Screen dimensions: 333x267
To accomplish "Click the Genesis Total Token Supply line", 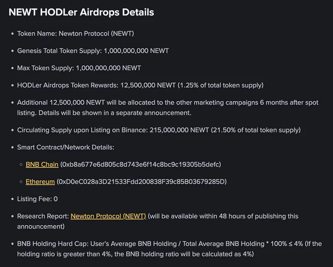I will click(93, 51).
